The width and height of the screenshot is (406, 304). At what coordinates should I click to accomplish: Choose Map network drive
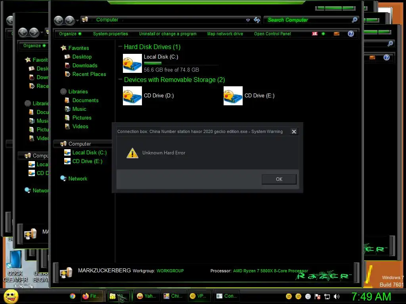[x=225, y=34]
